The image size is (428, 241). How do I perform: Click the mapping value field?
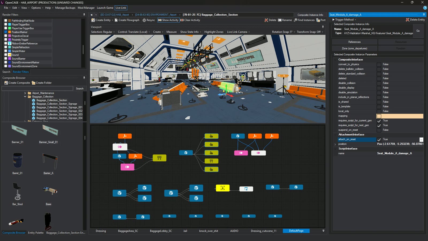point(400,116)
